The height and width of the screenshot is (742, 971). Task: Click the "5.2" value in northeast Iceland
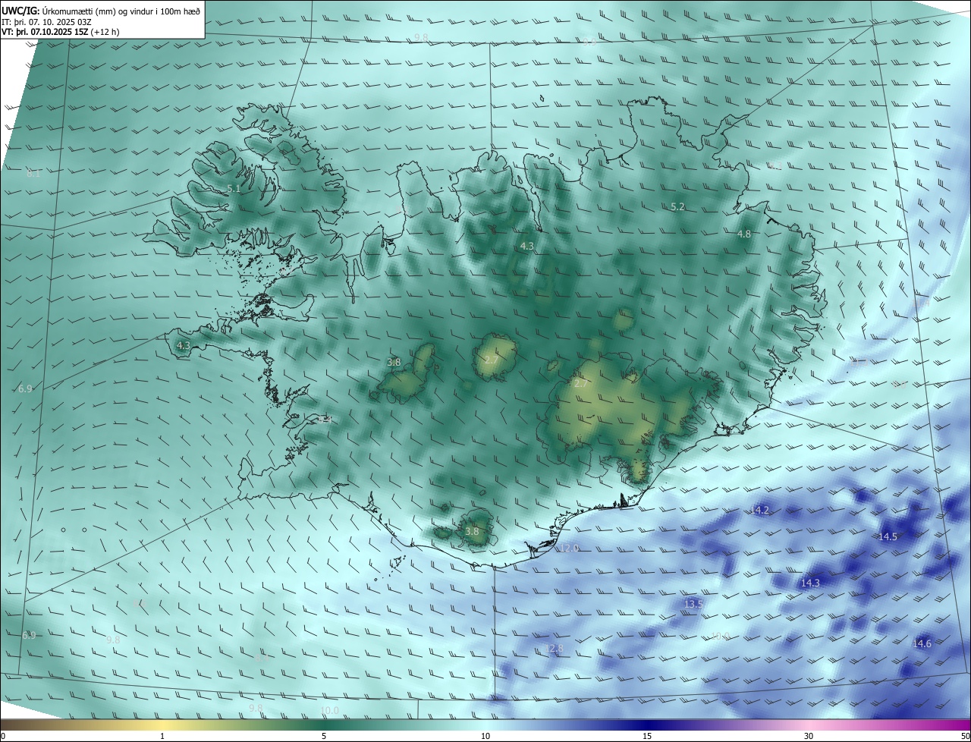pos(677,207)
